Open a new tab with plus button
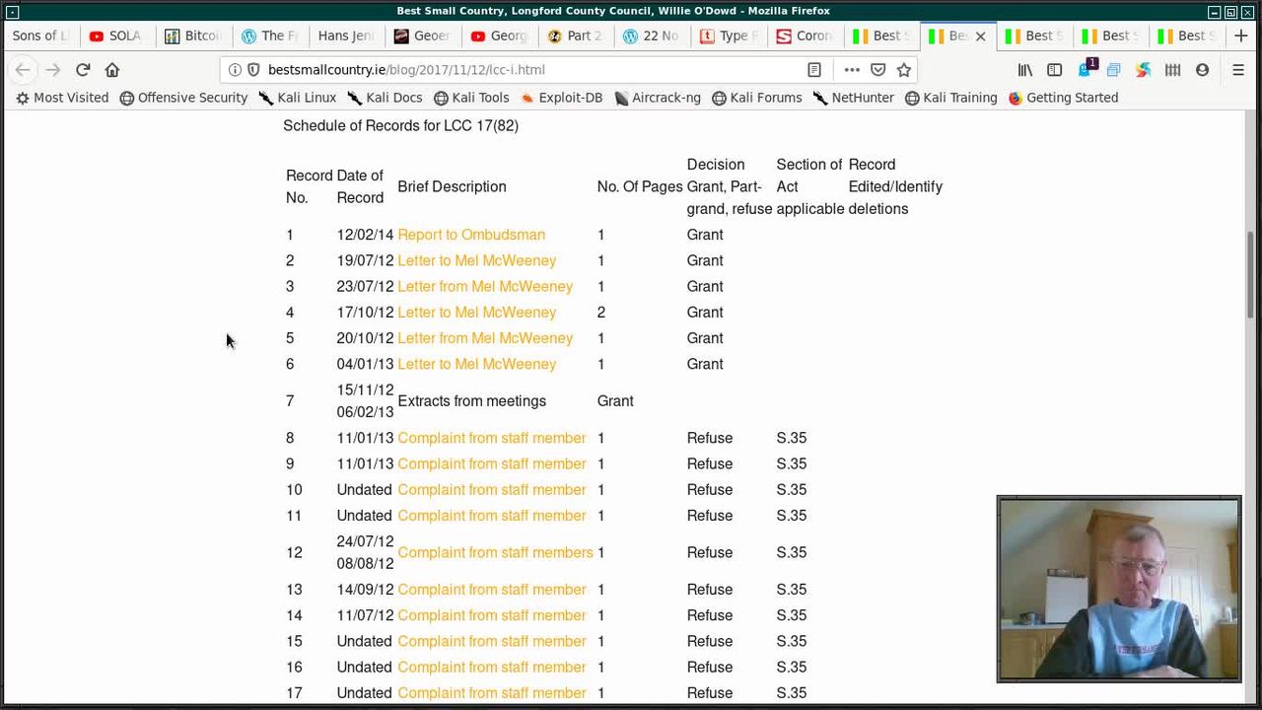Screen dimensions: 1262x710 tap(1240, 35)
